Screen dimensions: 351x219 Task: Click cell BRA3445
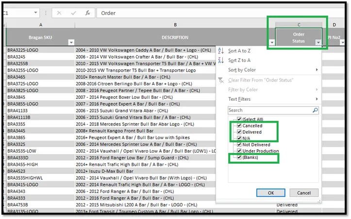pos(40,131)
